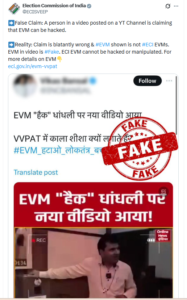This screenshot has height=300, width=187.
Task: Click the image-edit icon on the red video banner
Action: [x=163, y=192]
